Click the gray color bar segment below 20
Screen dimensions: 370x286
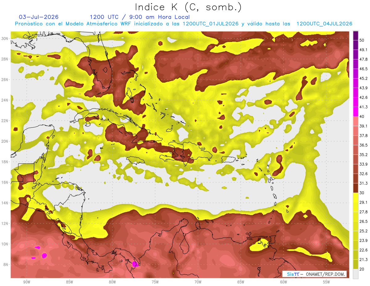pos(356,274)
